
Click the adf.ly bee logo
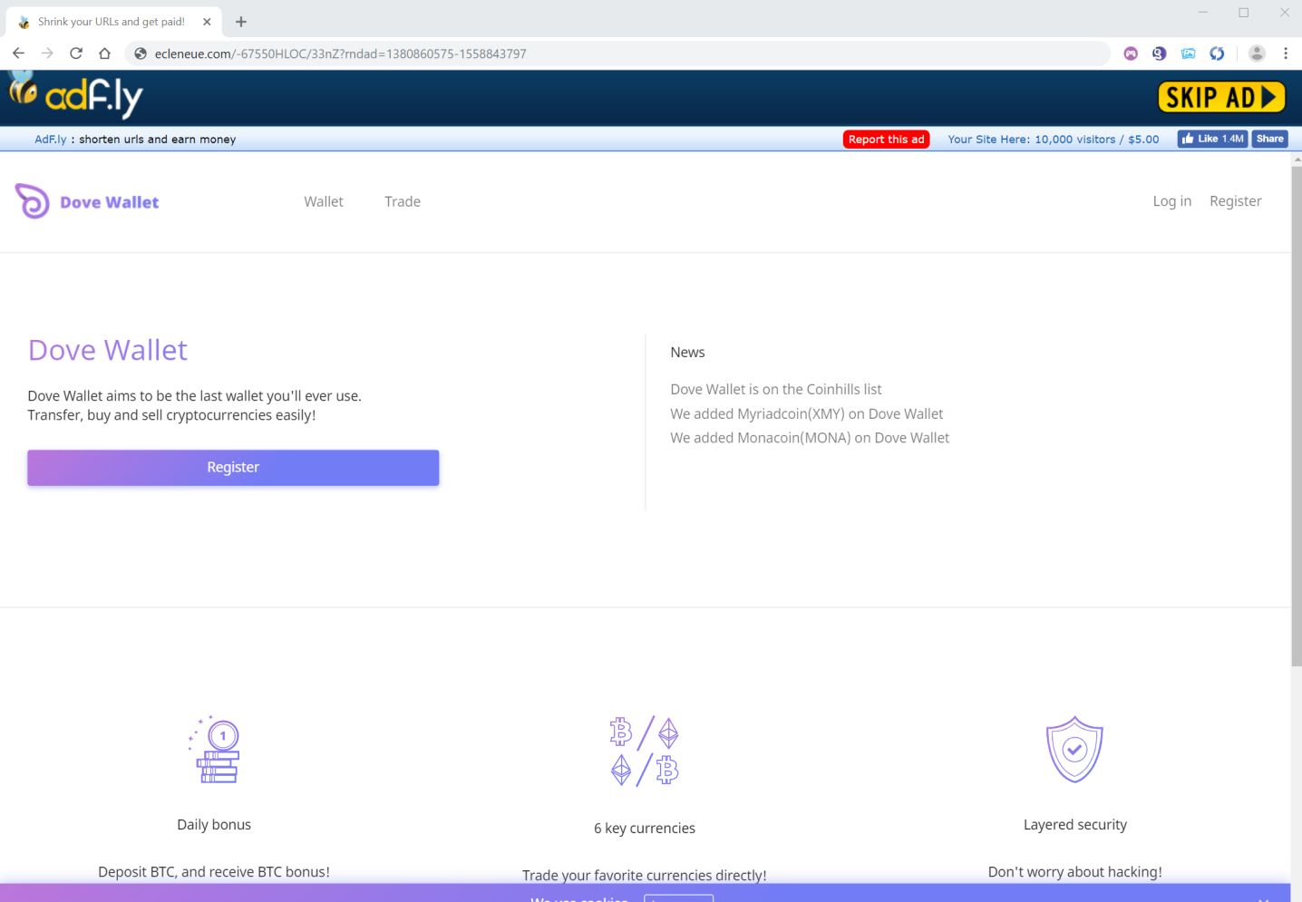coord(76,96)
